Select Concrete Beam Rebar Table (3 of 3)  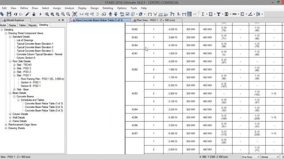[44, 111]
